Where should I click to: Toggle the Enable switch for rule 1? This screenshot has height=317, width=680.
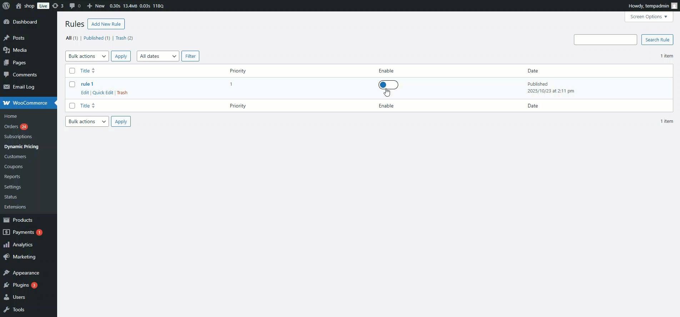(388, 85)
